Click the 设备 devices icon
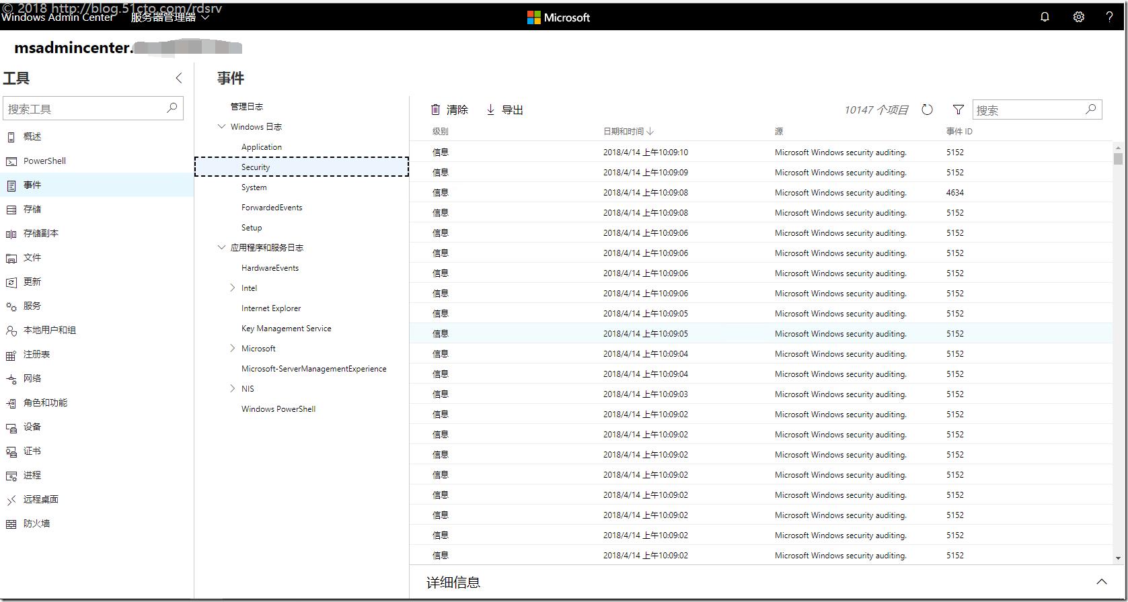Image resolution: width=1128 pixels, height=602 pixels. (11, 427)
